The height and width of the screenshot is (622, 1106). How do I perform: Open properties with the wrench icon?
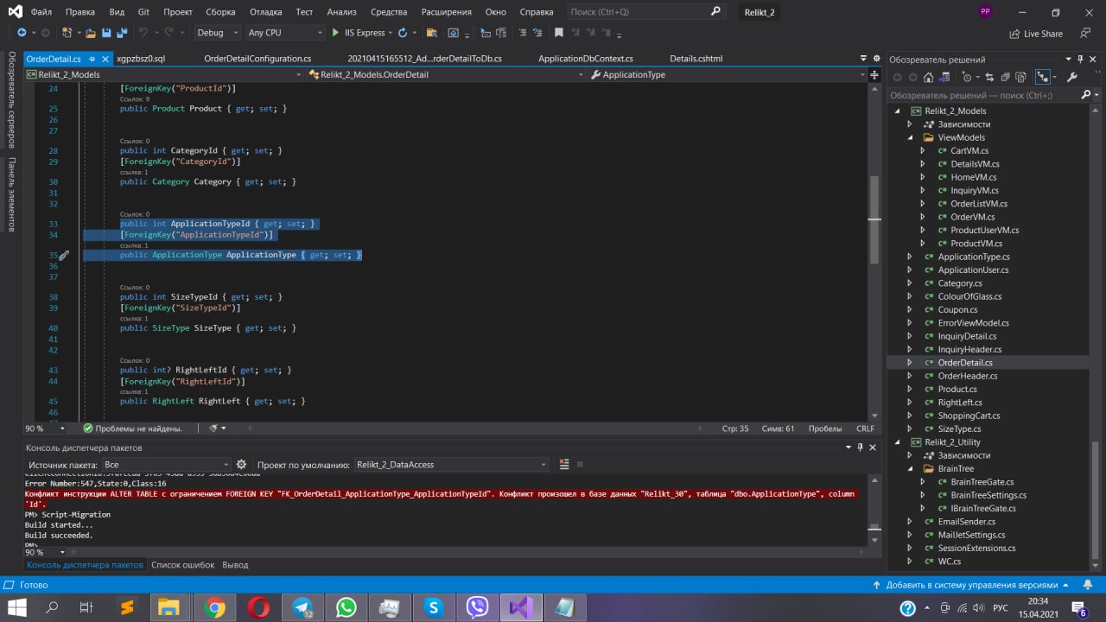click(1072, 77)
